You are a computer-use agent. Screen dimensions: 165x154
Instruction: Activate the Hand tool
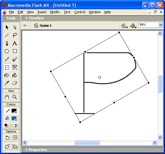7,97
